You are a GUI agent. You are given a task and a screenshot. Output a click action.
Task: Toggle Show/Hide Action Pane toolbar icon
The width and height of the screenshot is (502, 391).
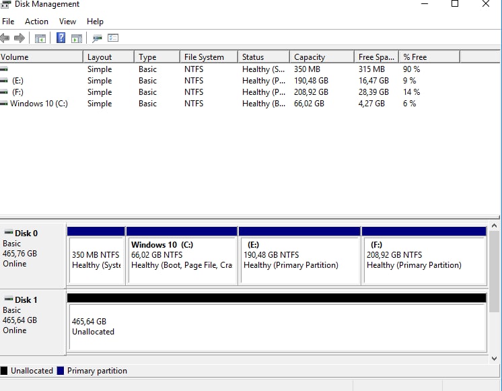point(77,38)
